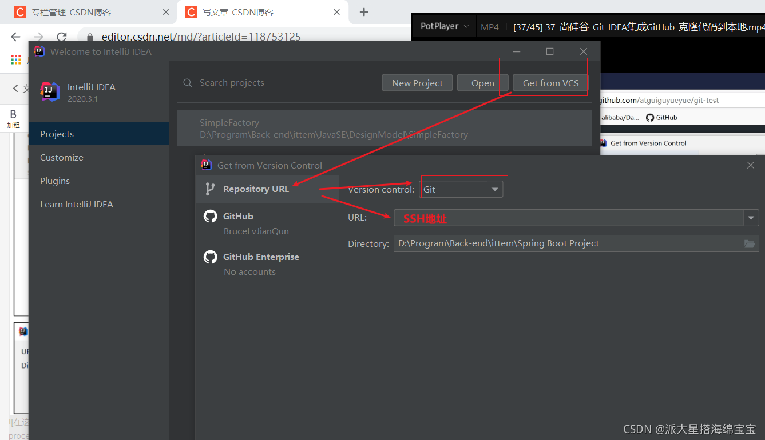Click the New Project button
This screenshot has width=765, height=440.
417,83
